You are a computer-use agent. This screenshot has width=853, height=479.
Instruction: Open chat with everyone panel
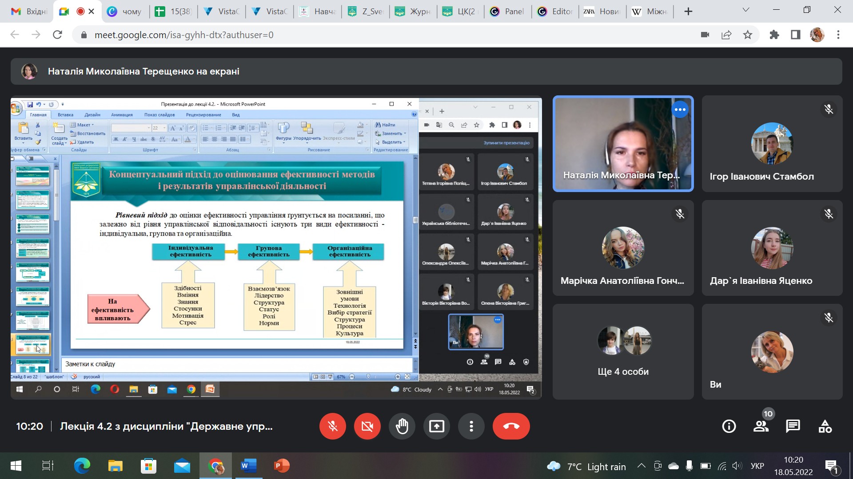[x=793, y=426]
